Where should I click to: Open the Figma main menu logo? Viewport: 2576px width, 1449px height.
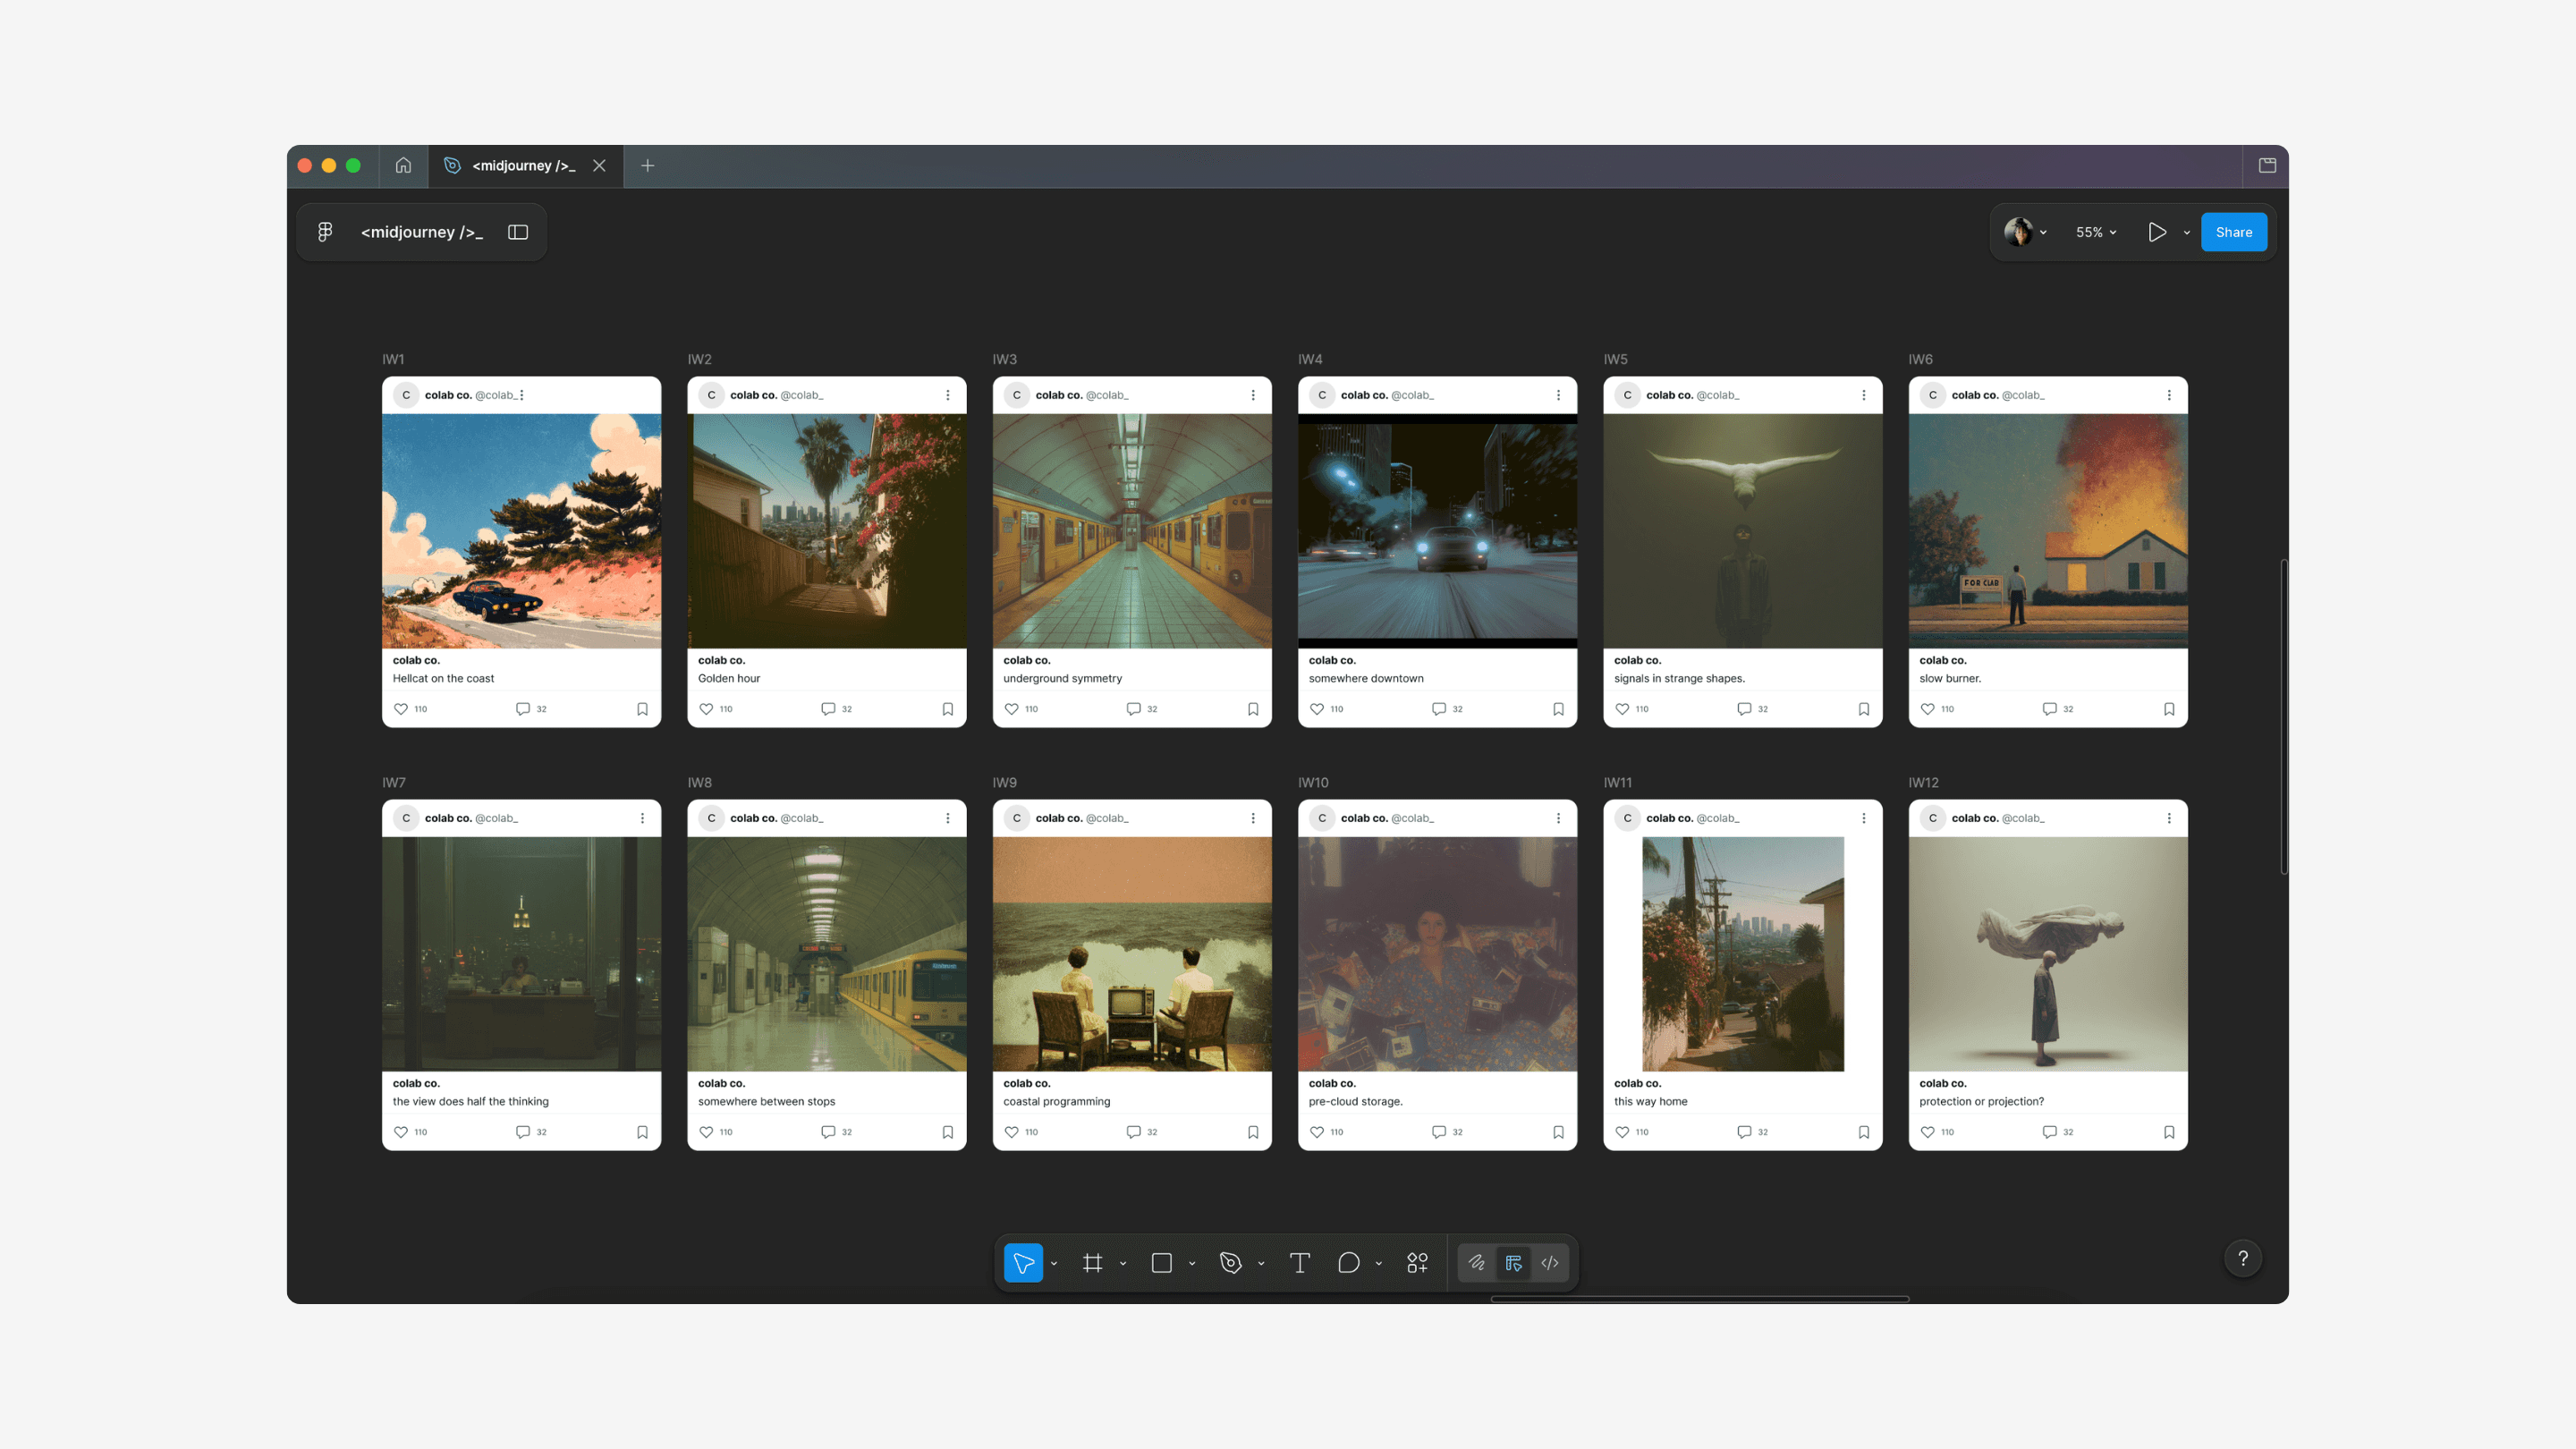tap(325, 232)
